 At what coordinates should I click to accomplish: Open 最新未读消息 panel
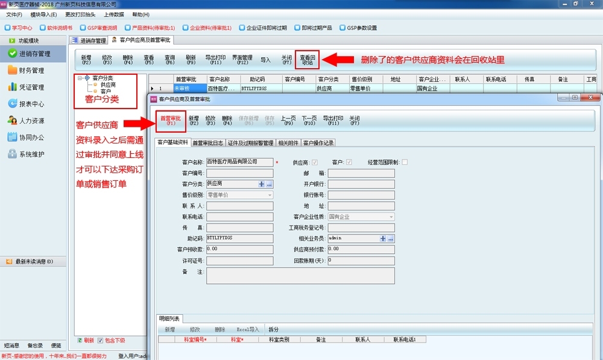33,262
